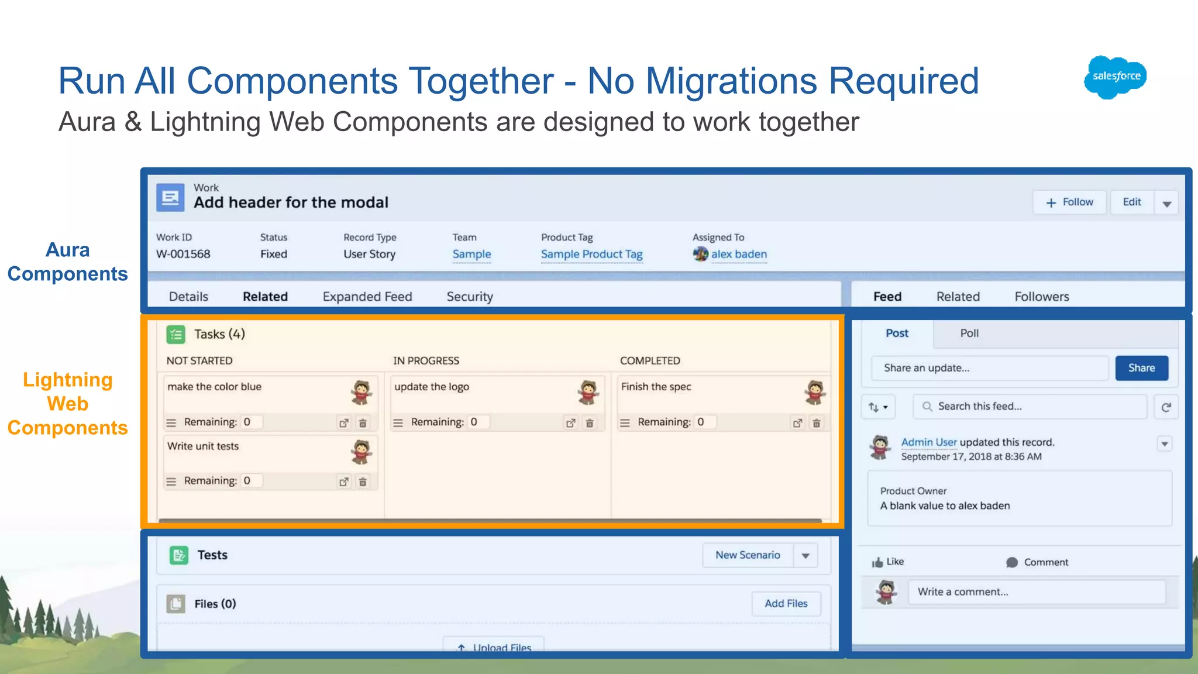Screen dimensions: 1198x674
Task: Click the Share button
Action: [x=1141, y=368]
